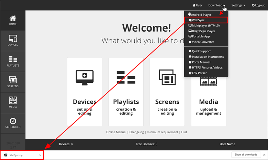The width and height of the screenshot is (268, 160).
Task: Choose WebSync from the Download menu
Action: [198, 20]
